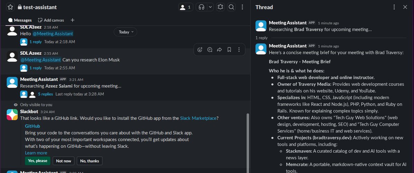Viewport: 414px width, 173px height.
Task: Click the lock icon beside channel name
Action: point(19,7)
